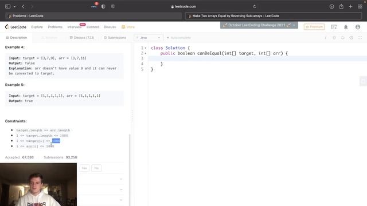Toggle the Safari sidebar button
Screen dimensions: 367x206
pos(7,6)
